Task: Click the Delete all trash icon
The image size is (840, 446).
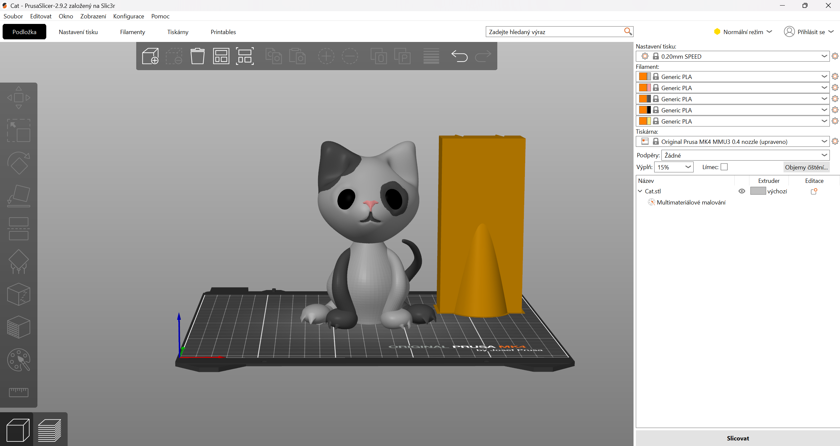Action: pyautogui.click(x=197, y=56)
